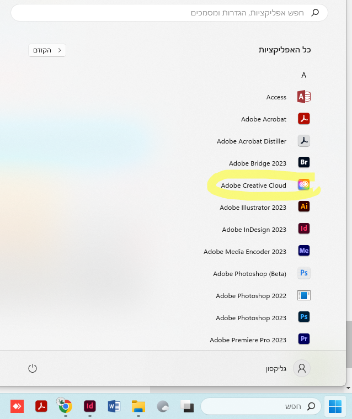Open Adobe Media Encoder Me icon
This screenshot has height=419, width=352.
pyautogui.click(x=304, y=251)
